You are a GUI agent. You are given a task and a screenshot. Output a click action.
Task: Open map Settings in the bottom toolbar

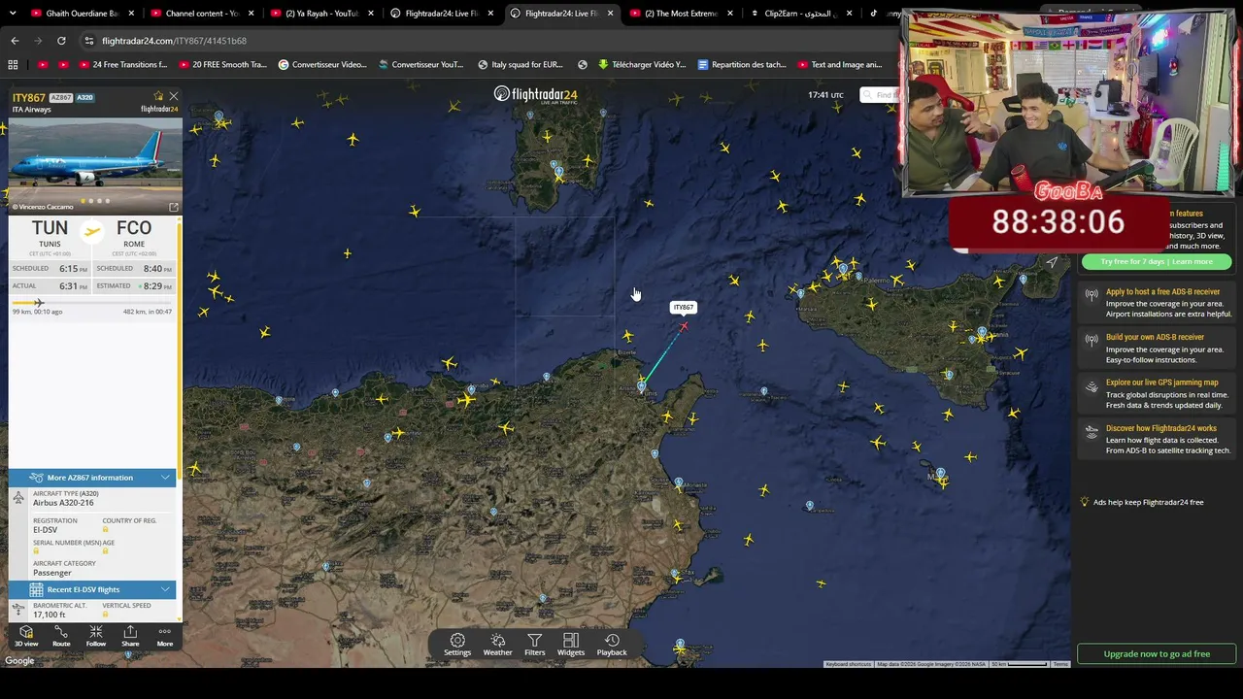457,645
